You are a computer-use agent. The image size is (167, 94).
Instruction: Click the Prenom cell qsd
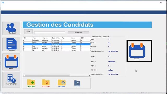47,50
